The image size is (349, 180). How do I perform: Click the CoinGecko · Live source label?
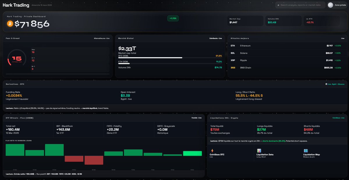tap(216, 38)
